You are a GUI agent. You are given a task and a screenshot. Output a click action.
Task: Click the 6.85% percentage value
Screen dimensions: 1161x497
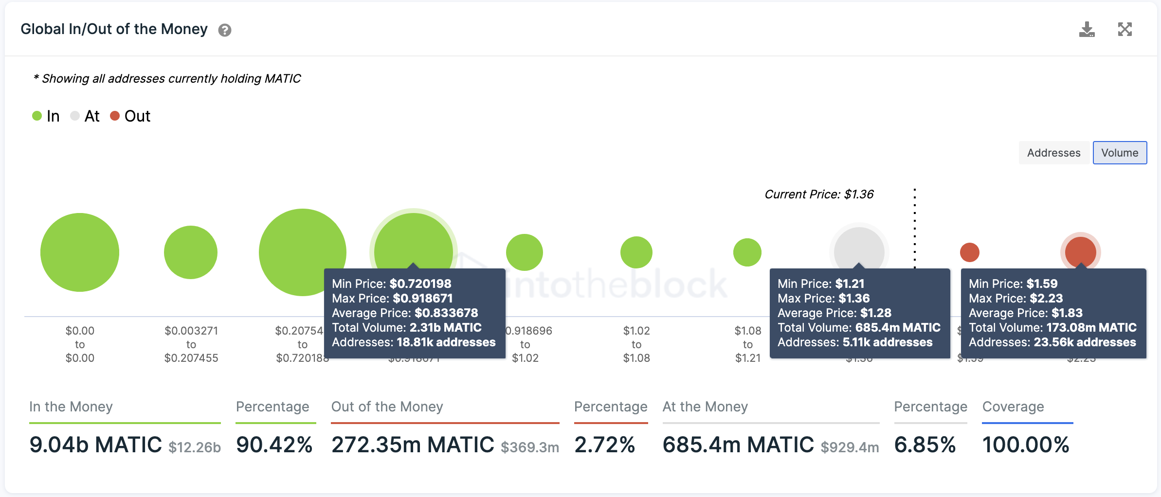[x=925, y=444]
